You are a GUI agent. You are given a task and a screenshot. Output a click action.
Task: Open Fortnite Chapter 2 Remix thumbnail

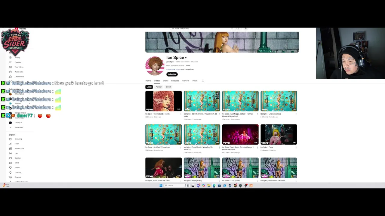click(x=240, y=134)
